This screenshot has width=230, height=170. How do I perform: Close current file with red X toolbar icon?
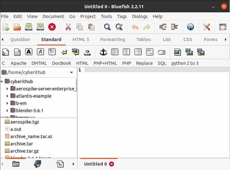point(52,27)
